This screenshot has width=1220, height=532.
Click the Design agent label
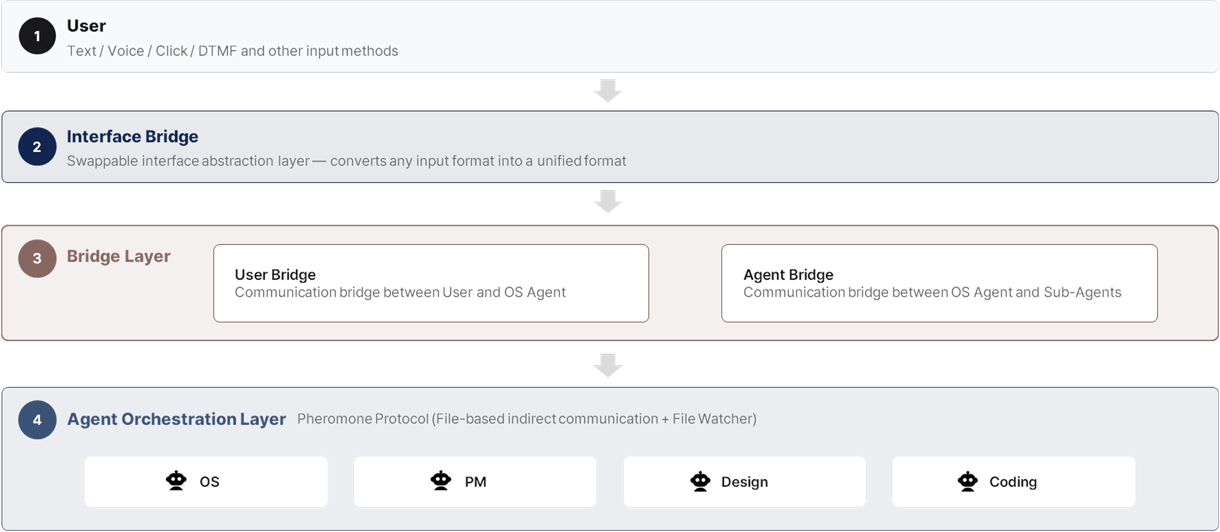click(744, 482)
